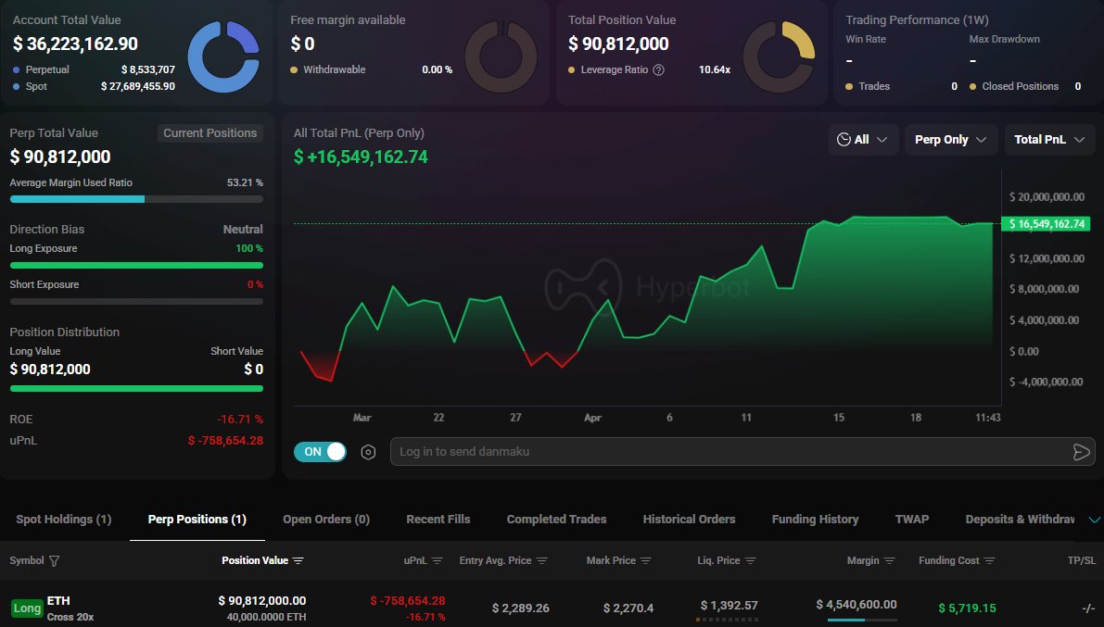1104x627 pixels.
Task: Click the Total Position Value donut chart
Action: (780, 57)
